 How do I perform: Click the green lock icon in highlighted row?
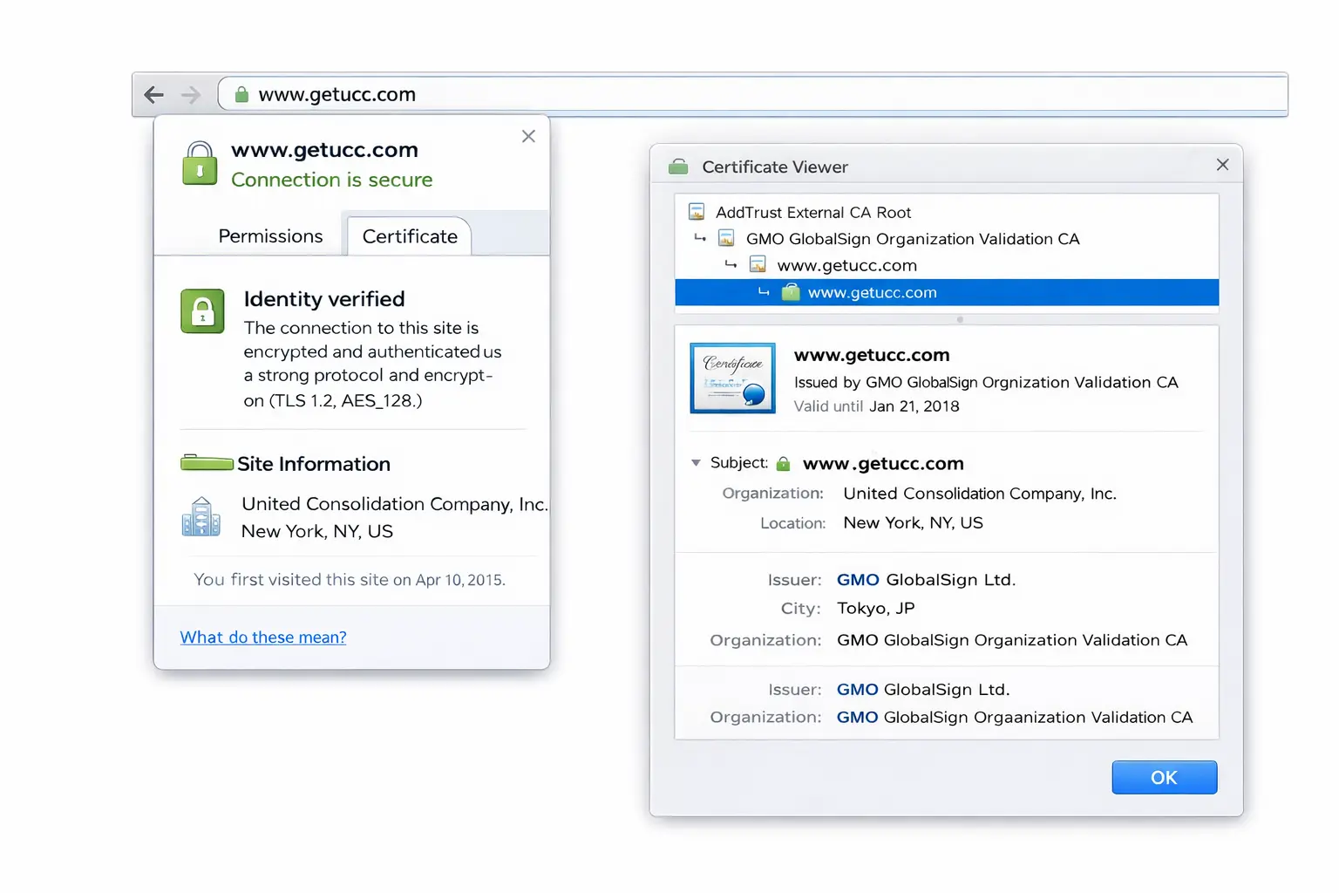click(791, 292)
